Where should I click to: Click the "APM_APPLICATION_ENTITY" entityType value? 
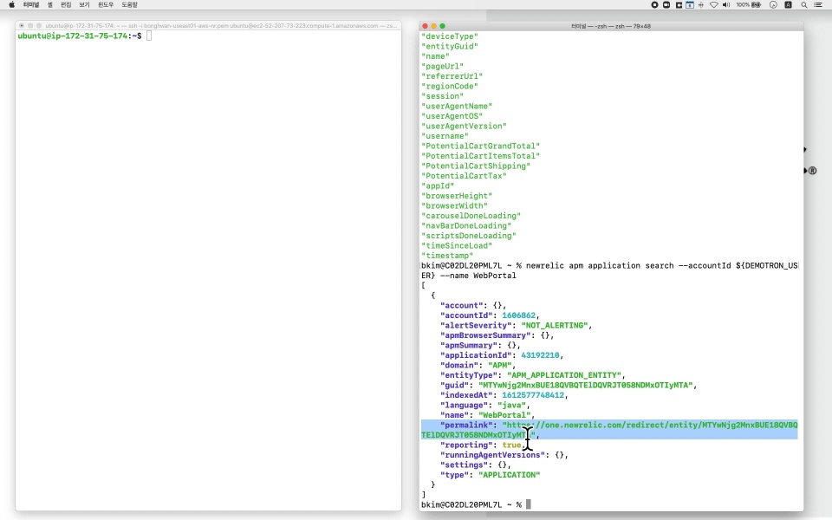[564, 375]
